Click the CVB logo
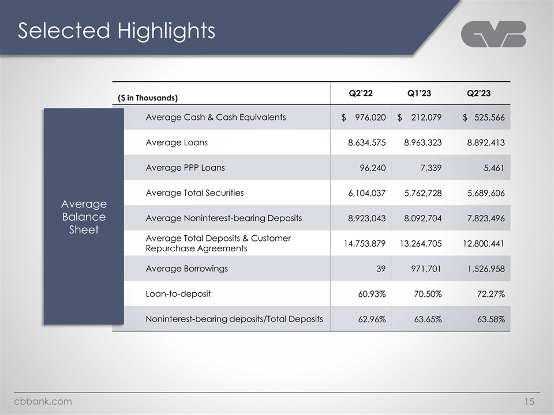The image size is (554, 415). point(493,34)
